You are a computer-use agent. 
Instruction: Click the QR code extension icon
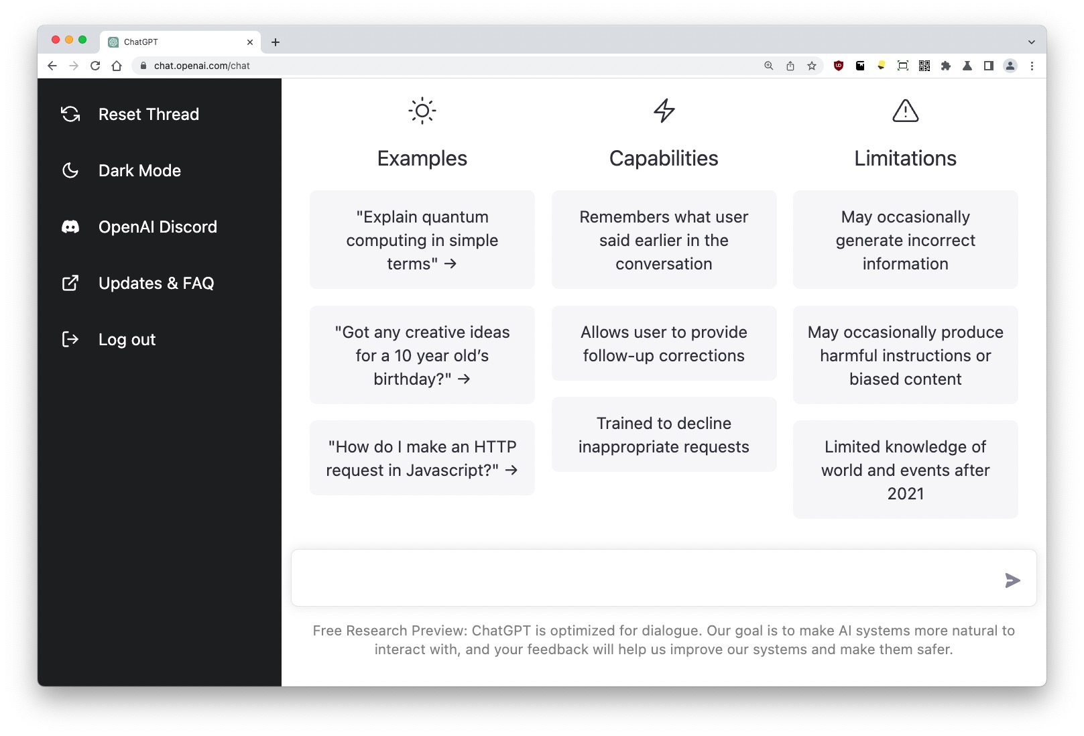[x=924, y=66]
